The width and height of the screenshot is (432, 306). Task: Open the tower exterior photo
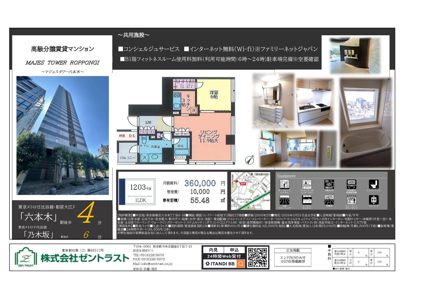tap(63, 135)
